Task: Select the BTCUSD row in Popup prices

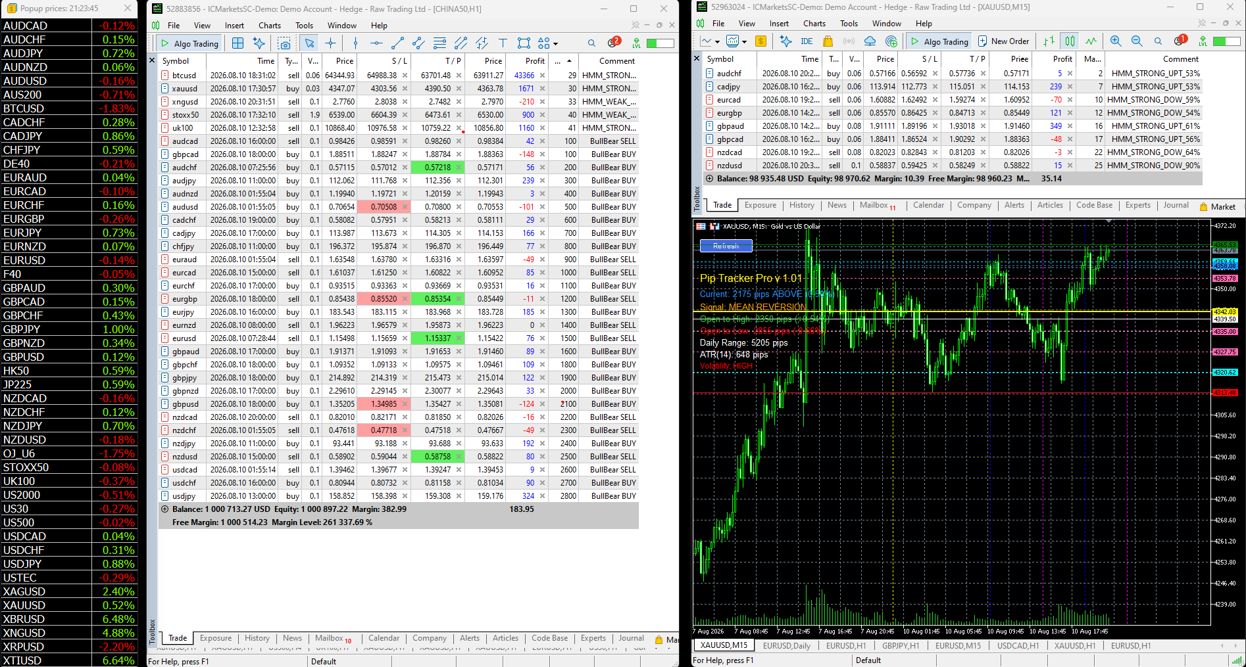Action: coord(69,108)
